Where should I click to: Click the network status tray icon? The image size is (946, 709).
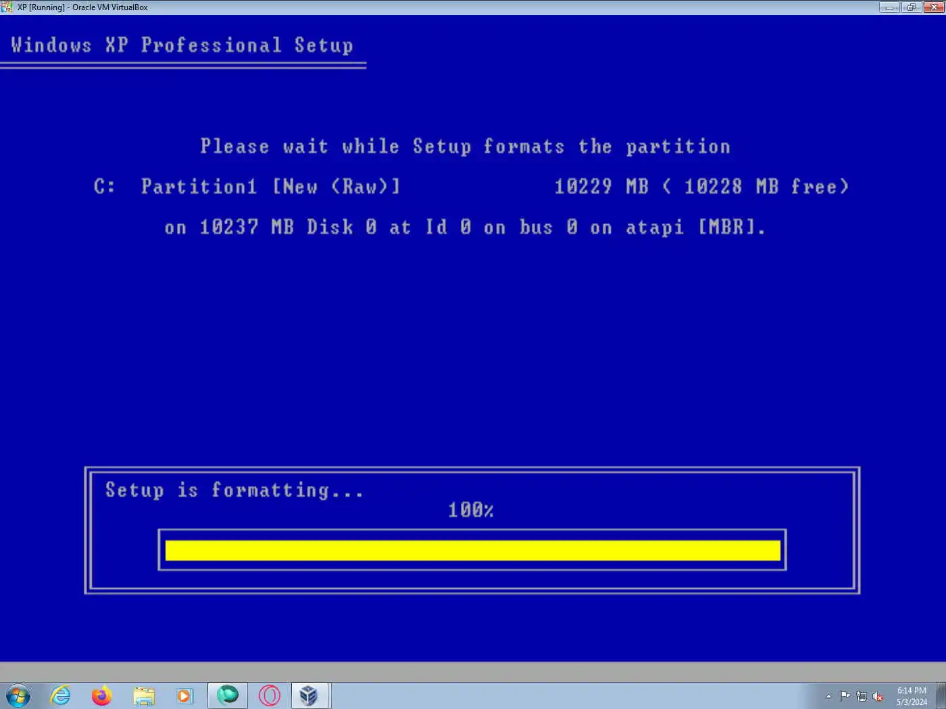(862, 696)
